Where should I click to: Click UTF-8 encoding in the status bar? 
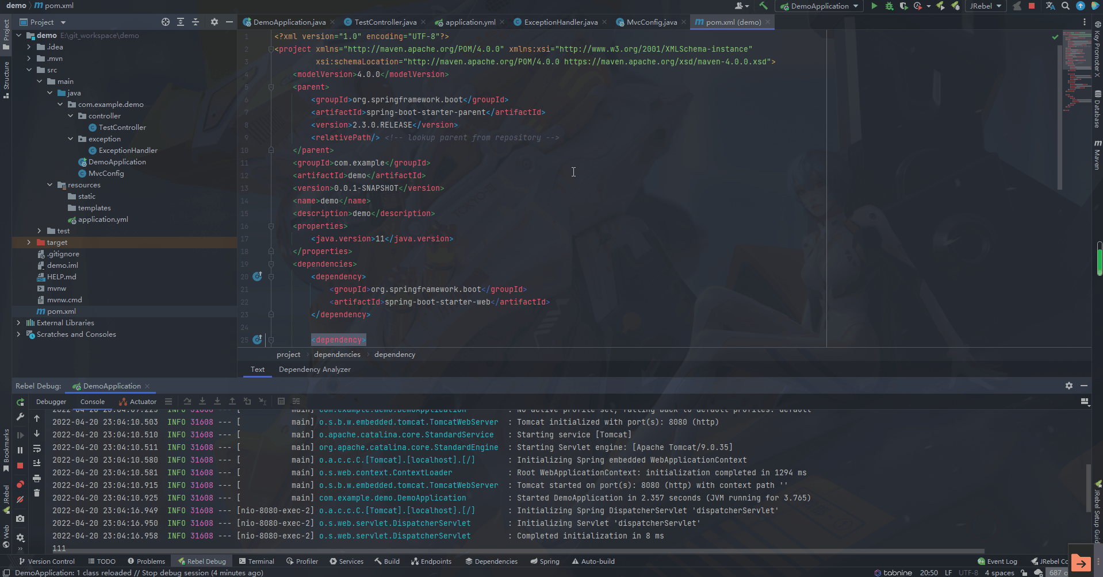(968, 572)
